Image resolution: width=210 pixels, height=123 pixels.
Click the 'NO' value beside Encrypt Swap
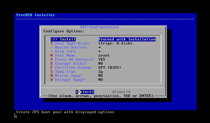[x=101, y=80]
